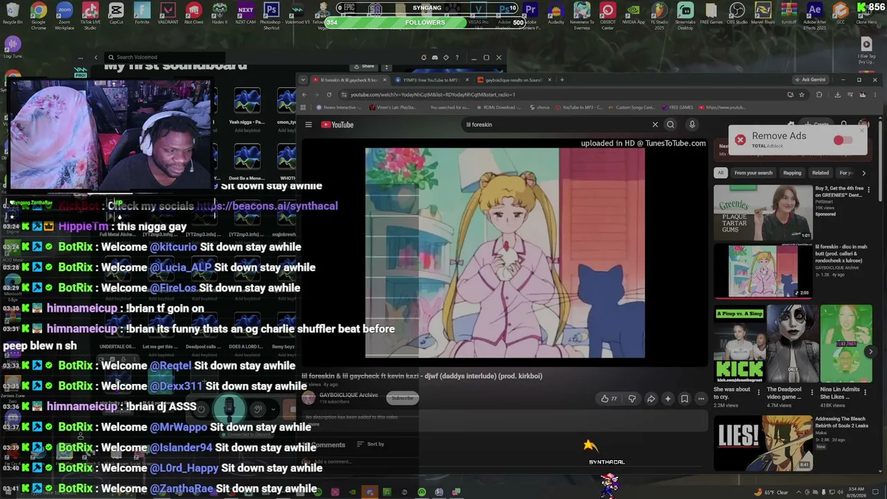Image resolution: width=887 pixels, height=499 pixels.
Task: Launch Google Chrome from the desktop icon
Action: point(39,14)
